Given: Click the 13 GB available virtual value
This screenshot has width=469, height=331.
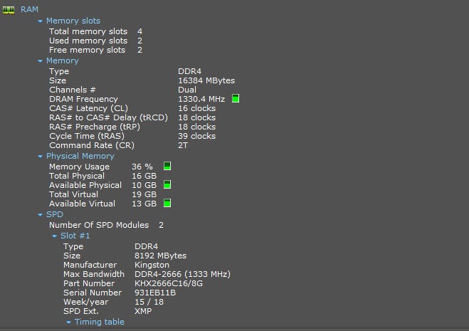Looking at the screenshot, I should coord(144,204).
